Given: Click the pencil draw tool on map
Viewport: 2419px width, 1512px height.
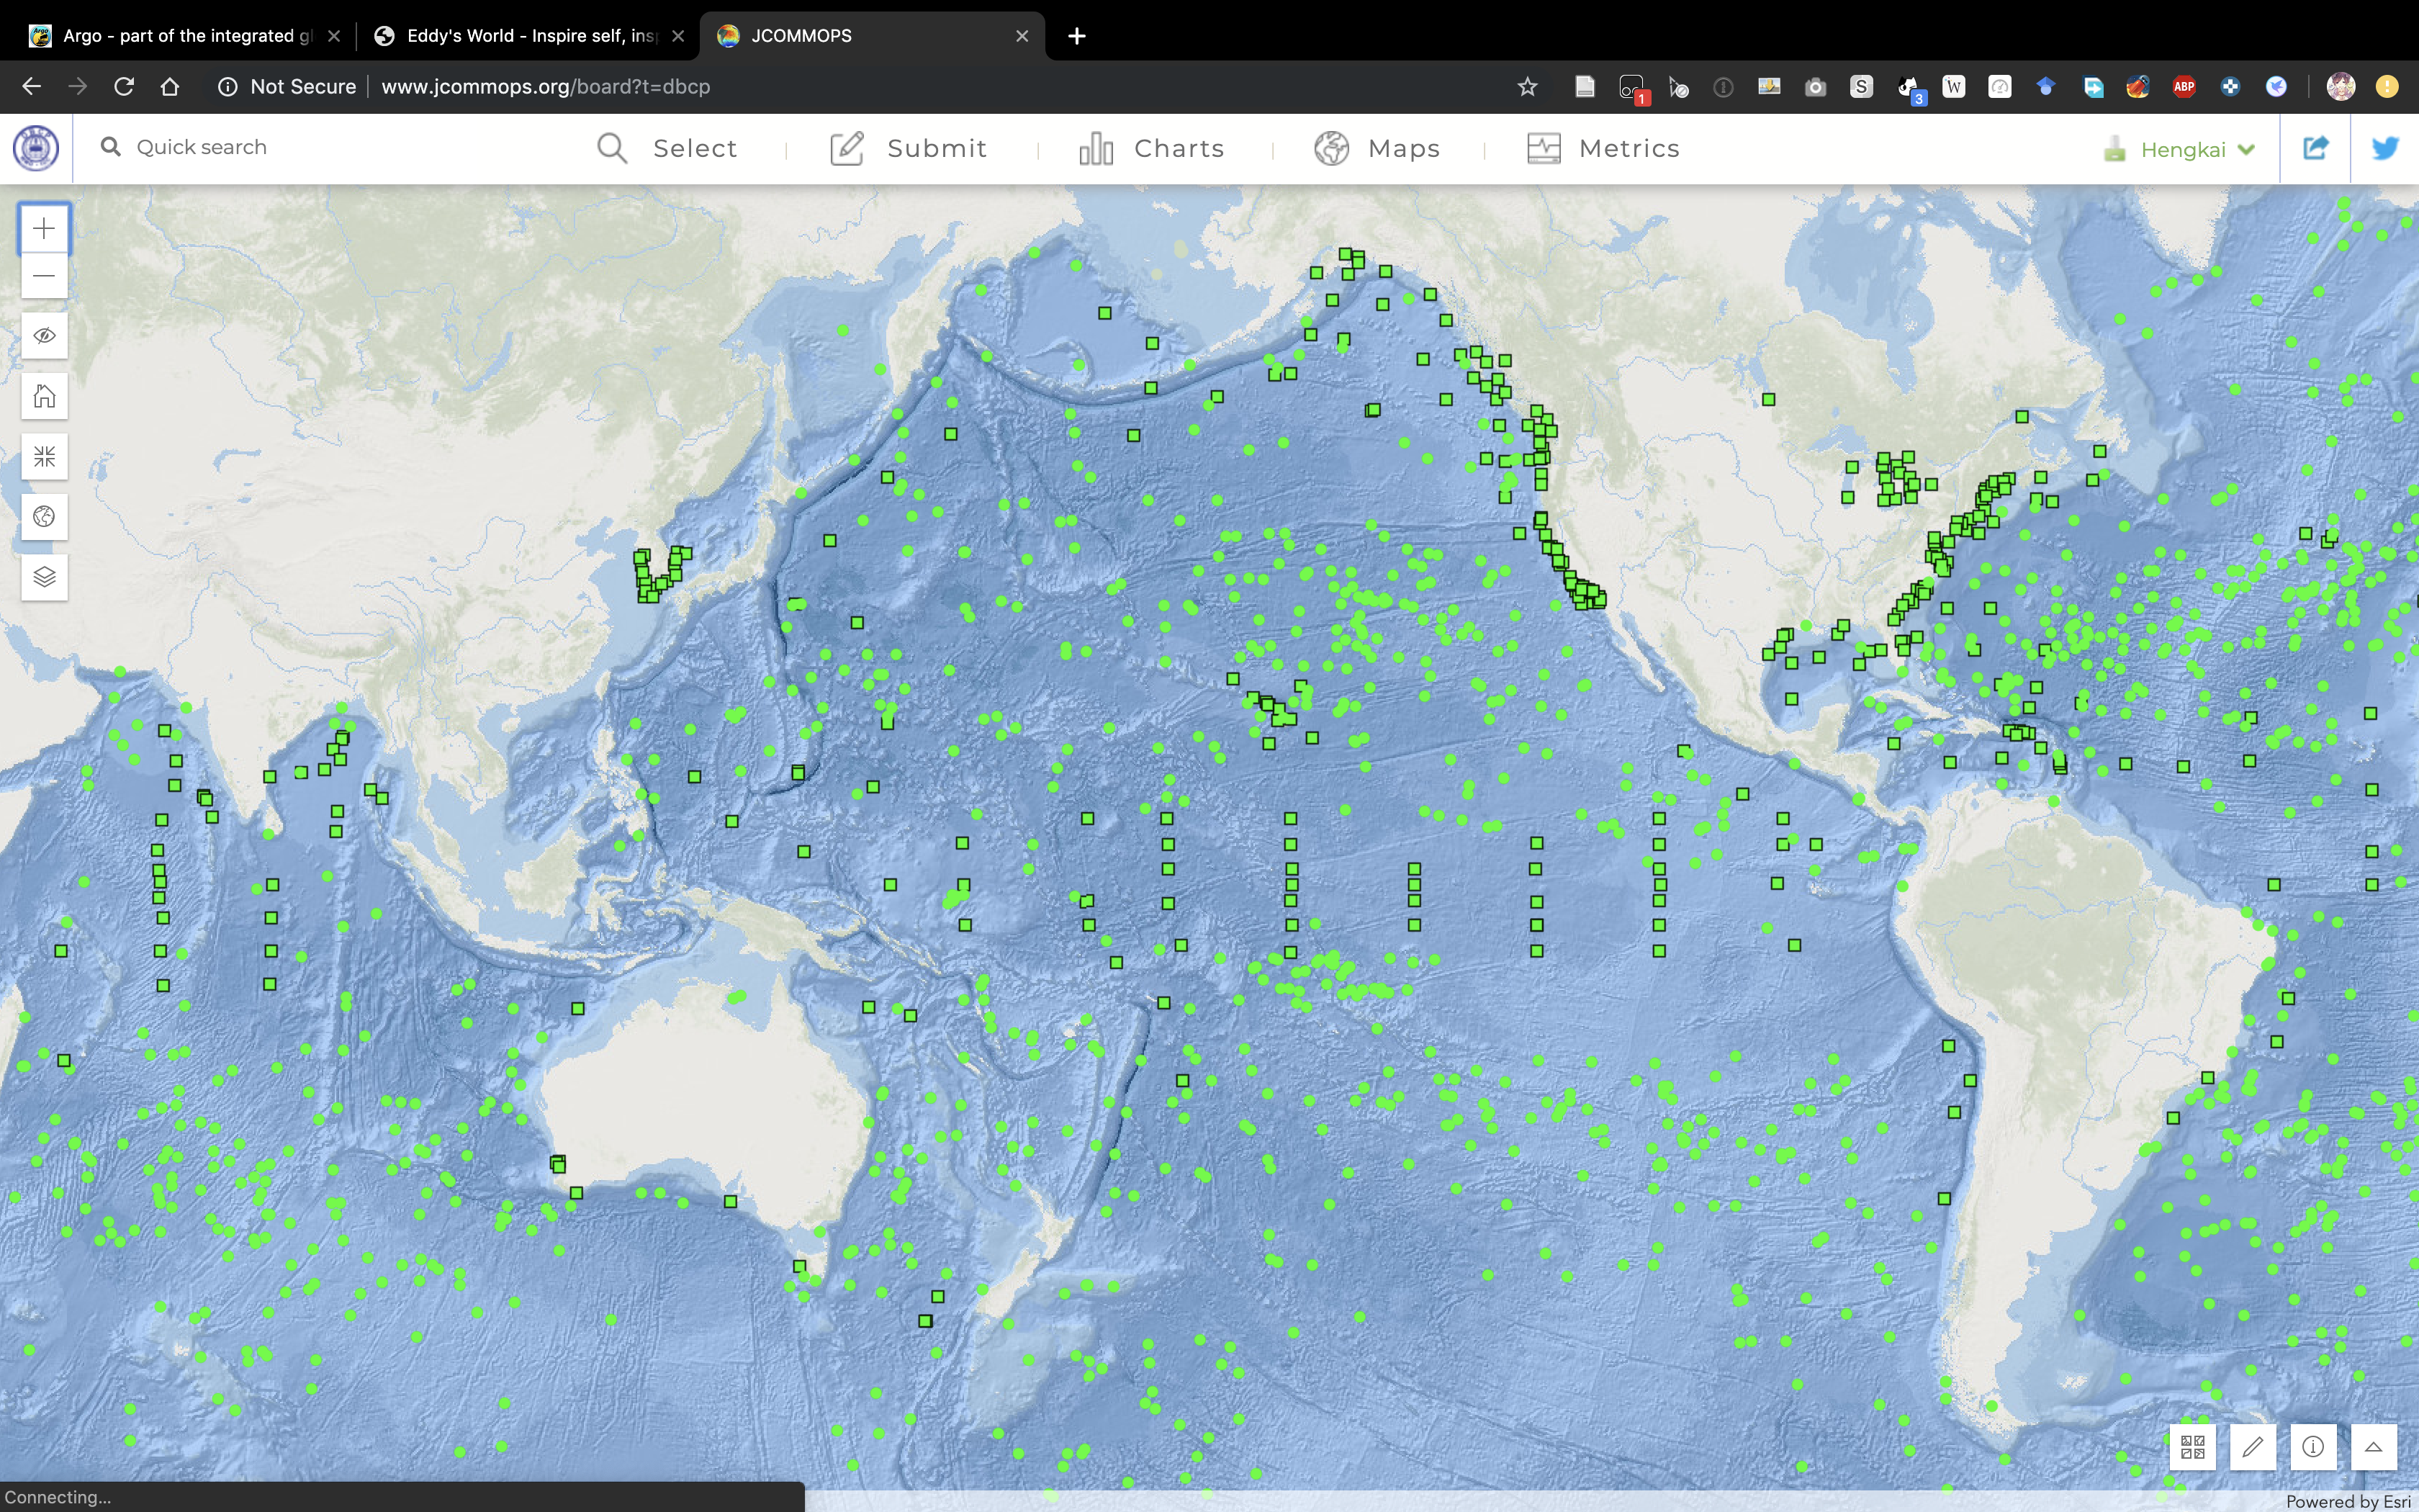Looking at the screenshot, I should pyautogui.click(x=2253, y=1447).
